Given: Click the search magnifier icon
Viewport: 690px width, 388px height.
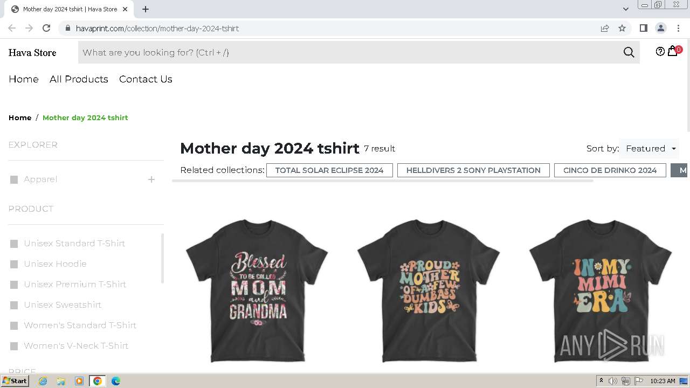Looking at the screenshot, I should (629, 52).
